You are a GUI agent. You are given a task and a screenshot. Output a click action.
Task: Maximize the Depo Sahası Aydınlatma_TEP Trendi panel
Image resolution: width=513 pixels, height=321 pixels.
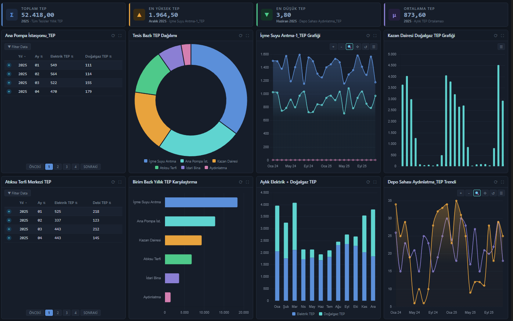[502, 182]
